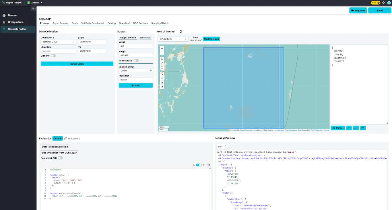This screenshot has width=392, height=210.
Task: Open the EPSG:4326 coordinate system dropdown
Action: (173, 39)
